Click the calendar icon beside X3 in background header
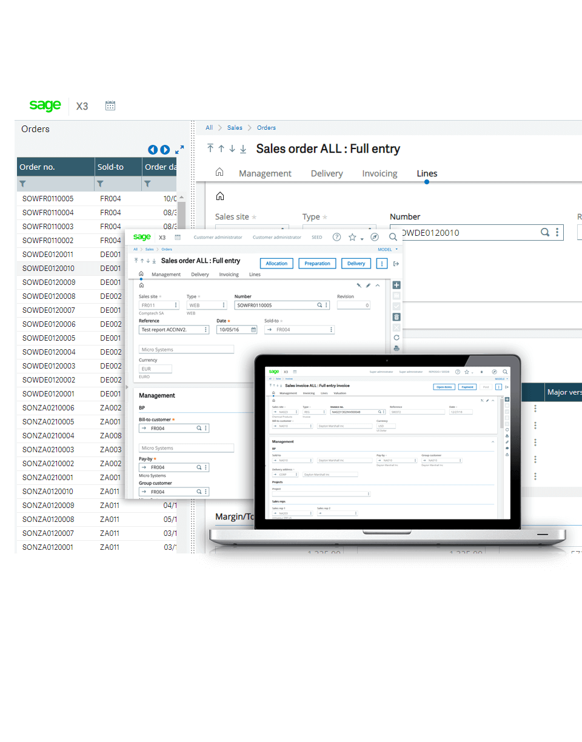The height and width of the screenshot is (742, 582). (110, 105)
